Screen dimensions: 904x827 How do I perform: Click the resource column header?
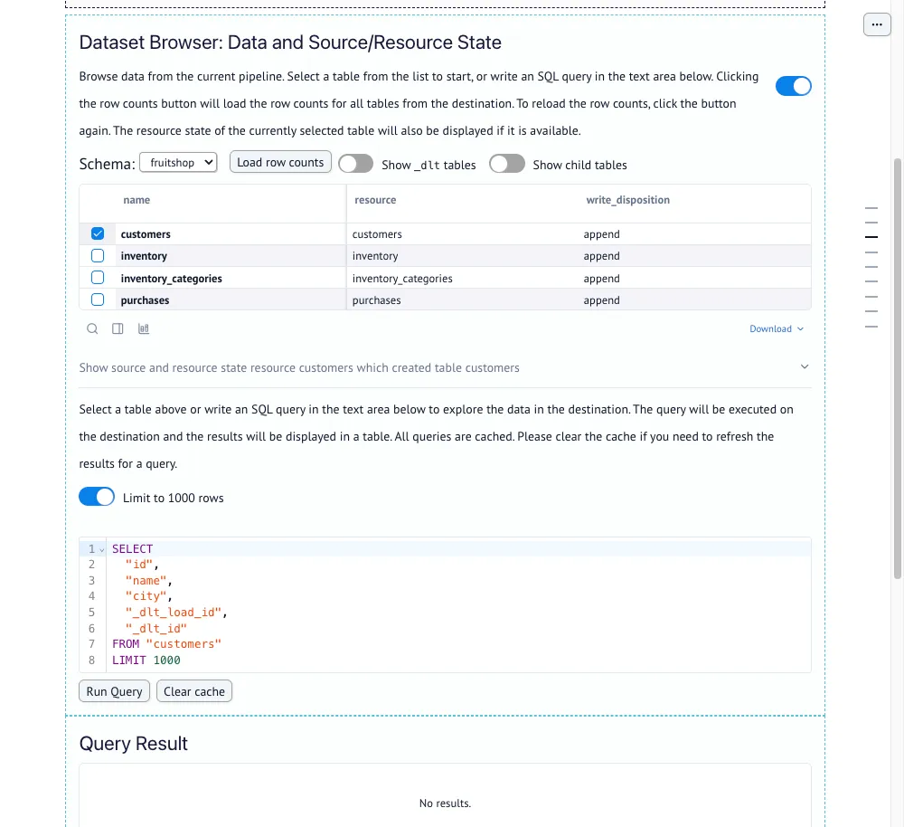375,200
